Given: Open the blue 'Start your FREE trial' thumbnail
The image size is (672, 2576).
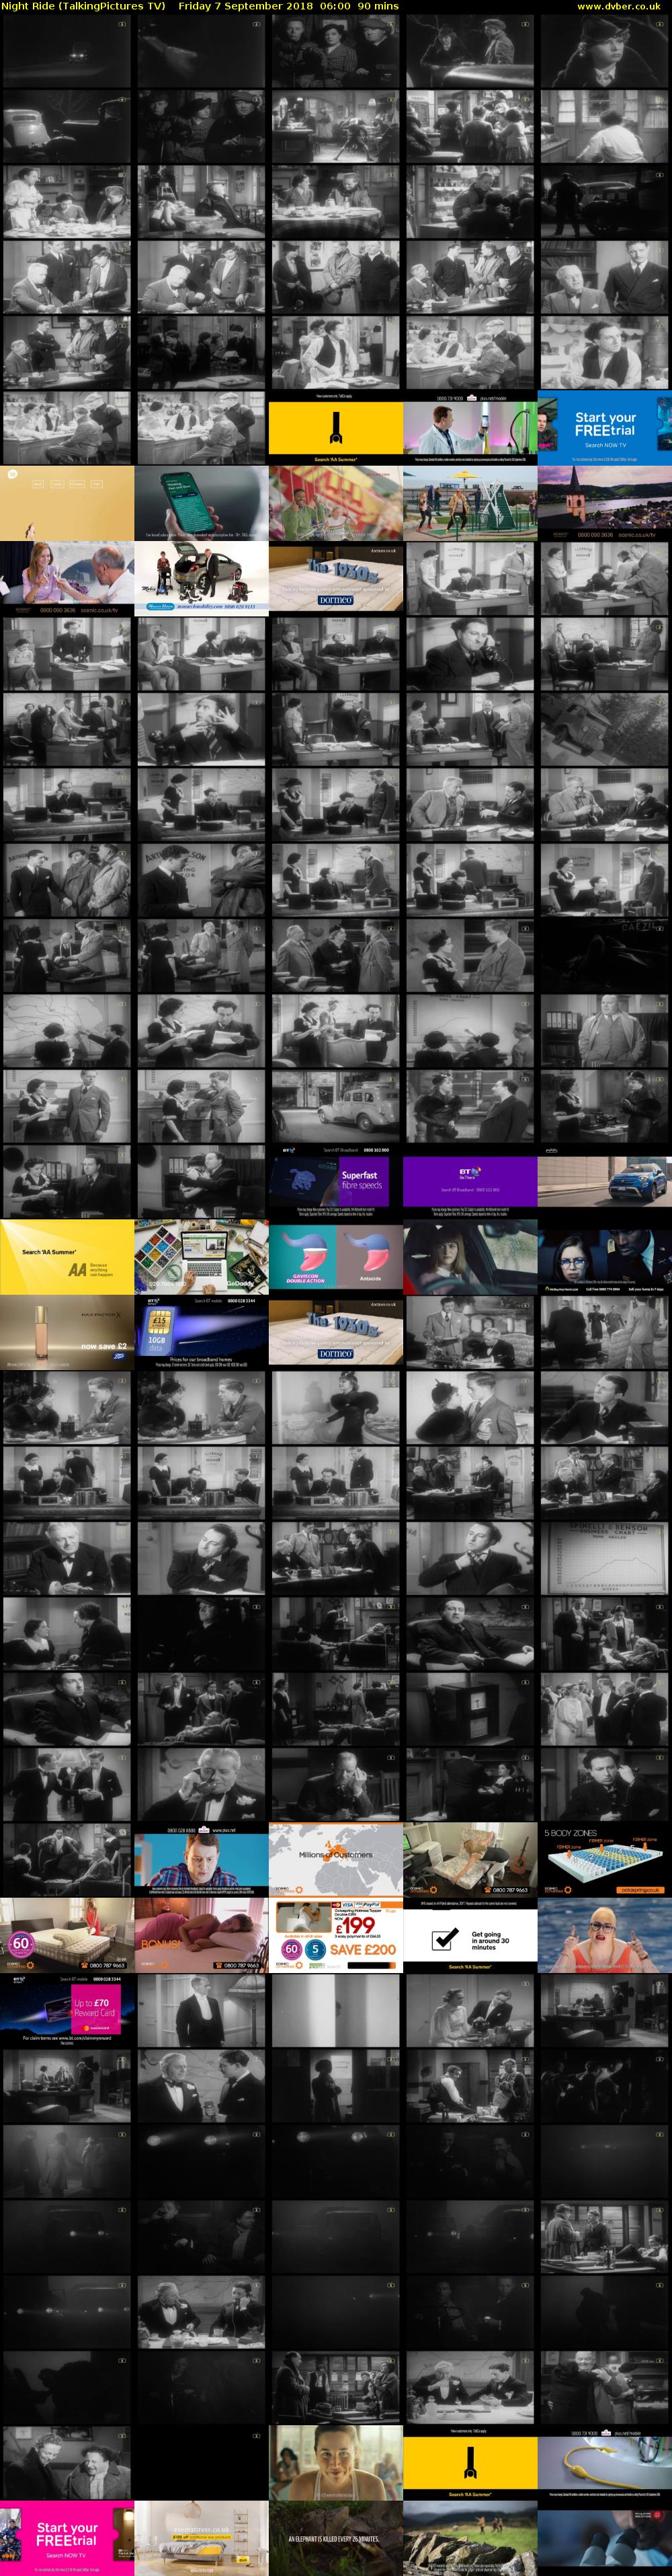Looking at the screenshot, I should 604,428.
